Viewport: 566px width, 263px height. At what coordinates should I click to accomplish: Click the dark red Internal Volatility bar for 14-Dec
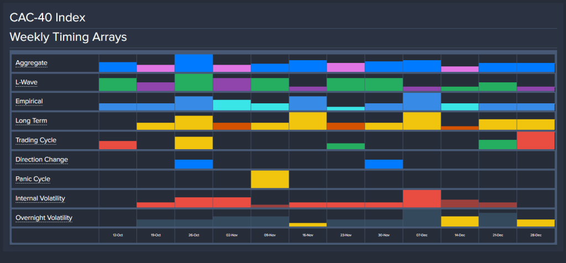(460, 203)
